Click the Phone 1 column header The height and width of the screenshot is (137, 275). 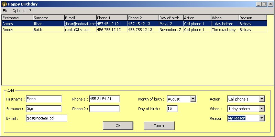[112, 18]
